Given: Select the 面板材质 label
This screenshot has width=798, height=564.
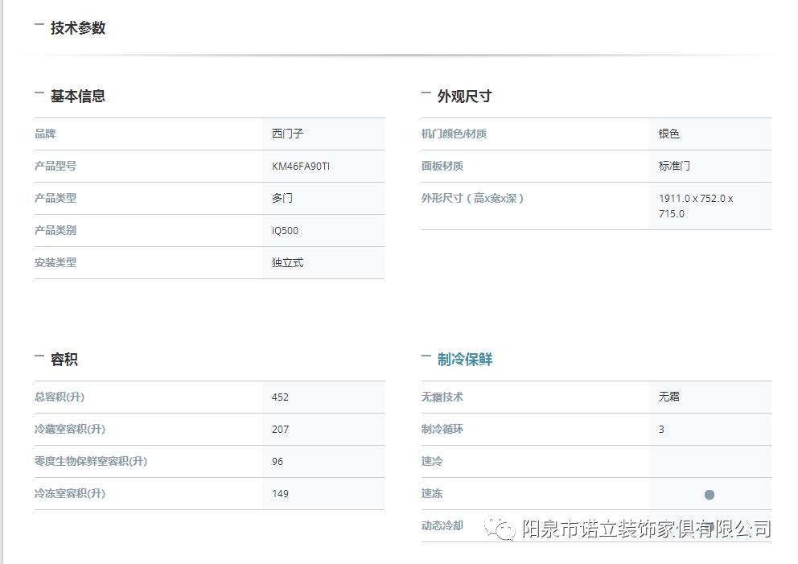Looking at the screenshot, I should tap(442, 166).
